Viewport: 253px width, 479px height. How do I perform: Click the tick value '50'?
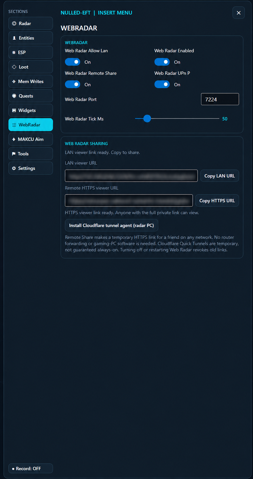(x=225, y=119)
